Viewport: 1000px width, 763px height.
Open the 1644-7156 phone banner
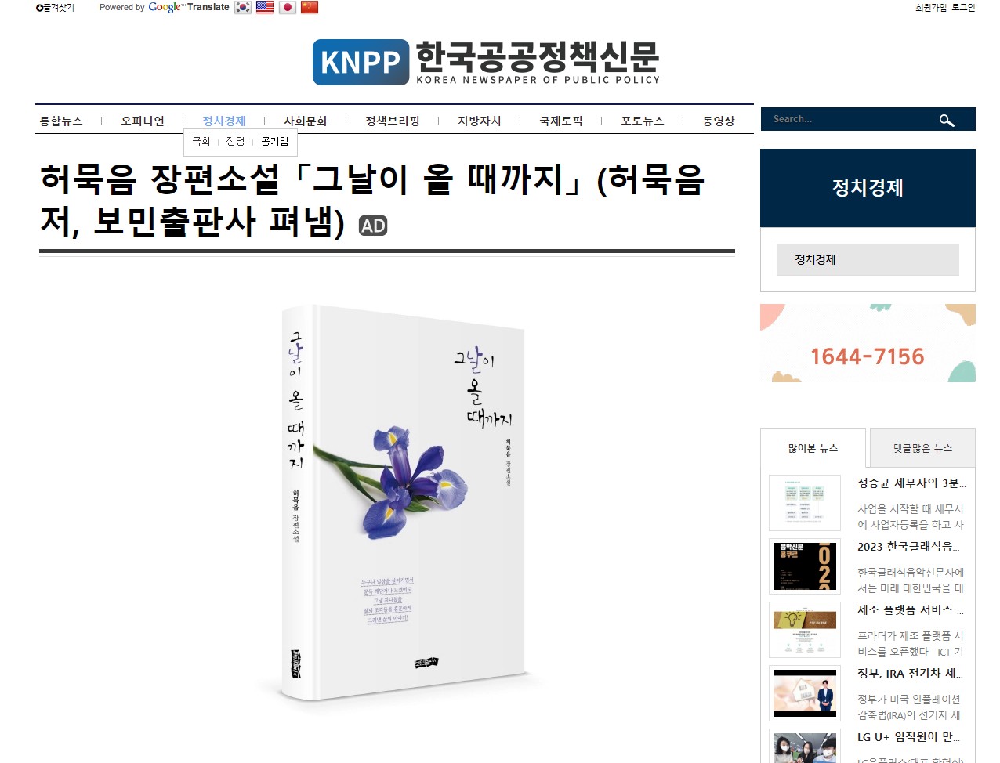click(868, 343)
